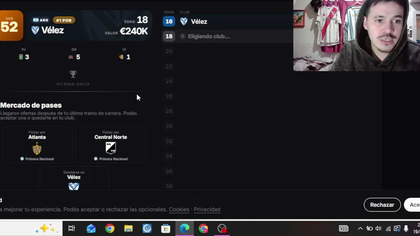Open Microsoft Store from the taskbar
Viewport: 420px width, 236px height.
(x=166, y=228)
